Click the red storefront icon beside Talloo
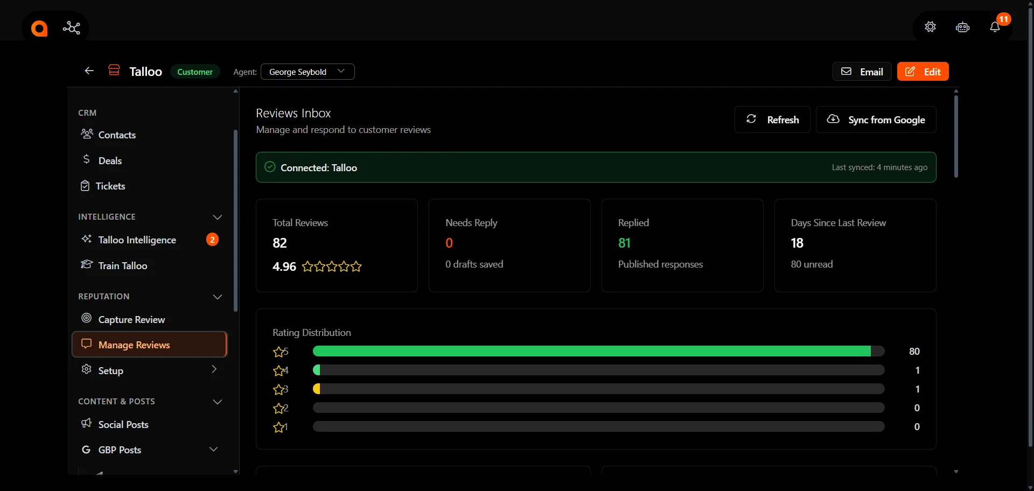Viewport: 1034px width, 491px height. (x=114, y=71)
